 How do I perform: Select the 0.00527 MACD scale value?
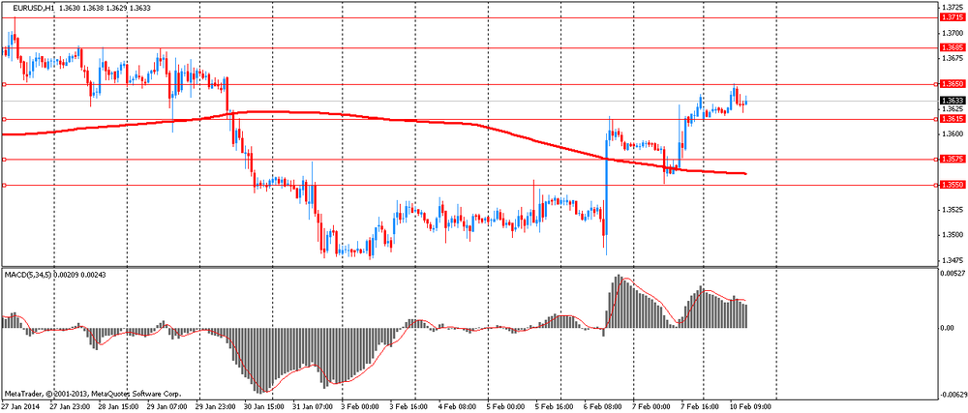tap(951, 273)
